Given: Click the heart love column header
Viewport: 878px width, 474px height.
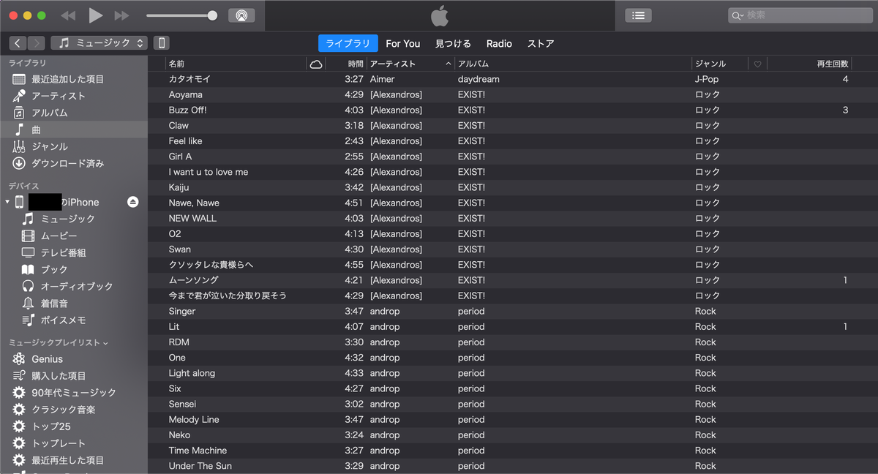Looking at the screenshot, I should (x=757, y=64).
